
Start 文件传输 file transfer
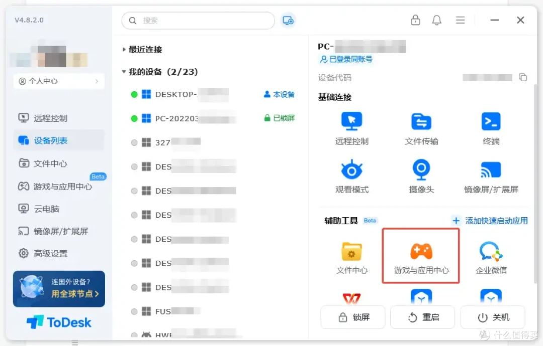tap(421, 128)
